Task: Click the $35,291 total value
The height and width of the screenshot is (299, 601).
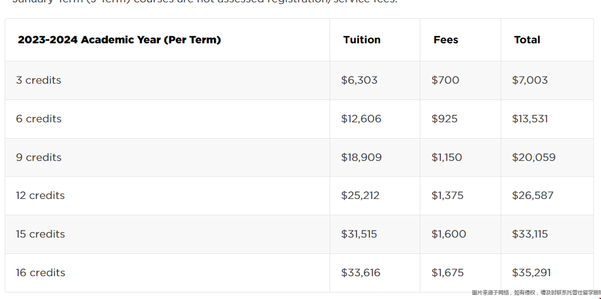Action: [531, 273]
